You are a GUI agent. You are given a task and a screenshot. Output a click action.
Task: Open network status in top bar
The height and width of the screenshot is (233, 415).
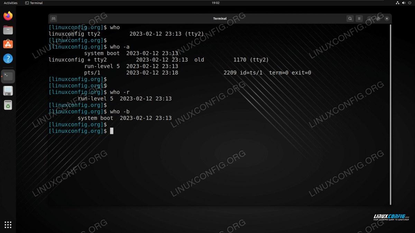[x=397, y=3]
